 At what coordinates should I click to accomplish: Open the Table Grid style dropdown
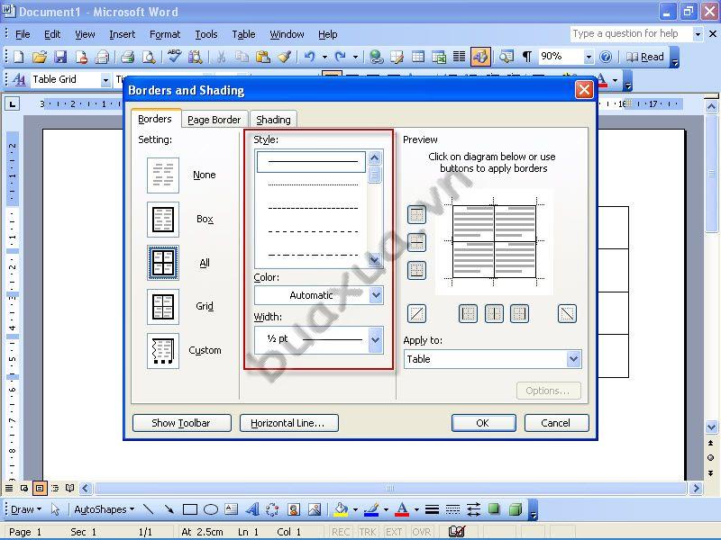tap(105, 80)
